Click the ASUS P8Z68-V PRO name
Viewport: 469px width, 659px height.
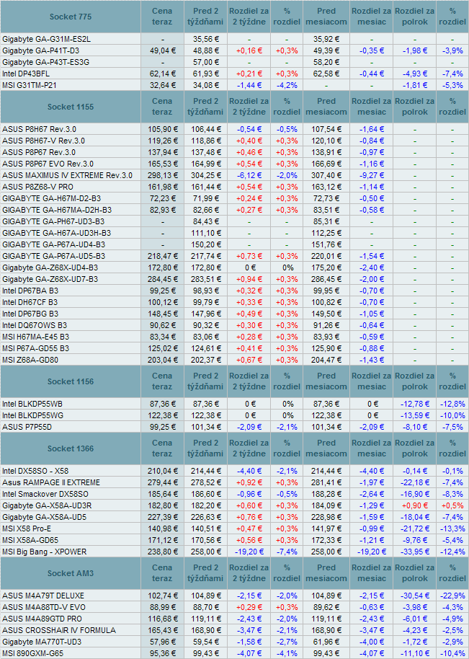pos(37,187)
